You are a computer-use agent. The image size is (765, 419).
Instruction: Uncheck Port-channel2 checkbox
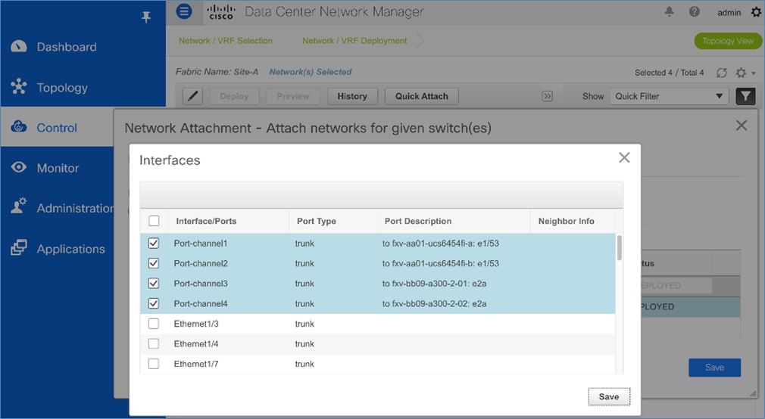(154, 263)
